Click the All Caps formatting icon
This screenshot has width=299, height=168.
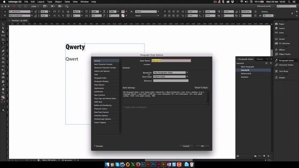coord(55,12)
